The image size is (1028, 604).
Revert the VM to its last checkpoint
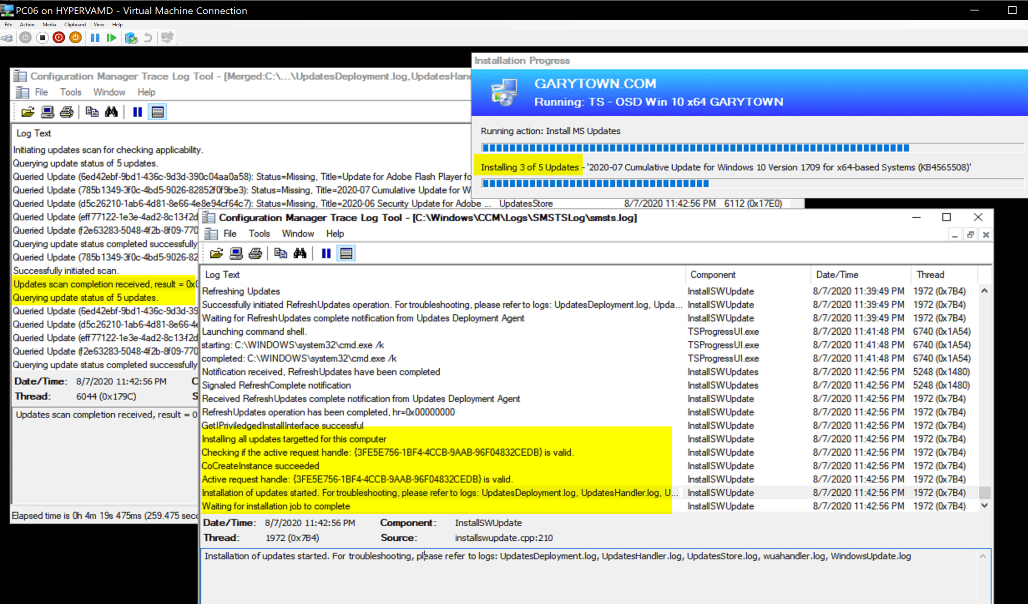click(147, 38)
